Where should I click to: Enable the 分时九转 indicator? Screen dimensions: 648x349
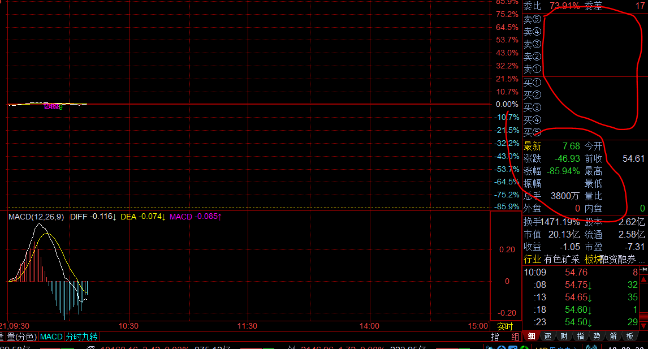coord(81,337)
